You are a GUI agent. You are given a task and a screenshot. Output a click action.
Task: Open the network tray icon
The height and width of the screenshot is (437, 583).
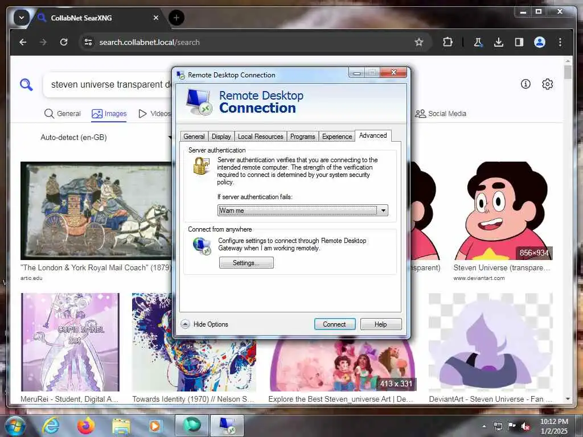(x=498, y=426)
